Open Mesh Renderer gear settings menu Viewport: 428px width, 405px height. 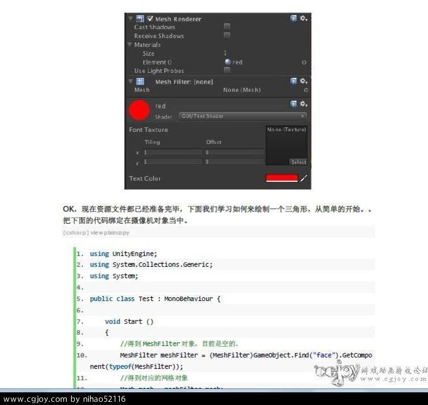point(304,18)
